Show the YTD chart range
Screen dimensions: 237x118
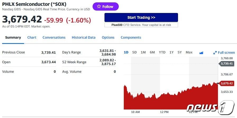[x=162, y=52]
